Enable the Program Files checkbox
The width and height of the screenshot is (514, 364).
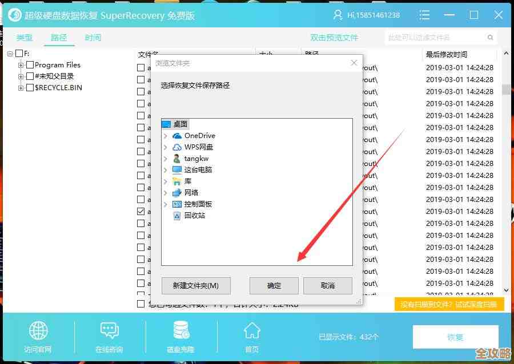30,64
